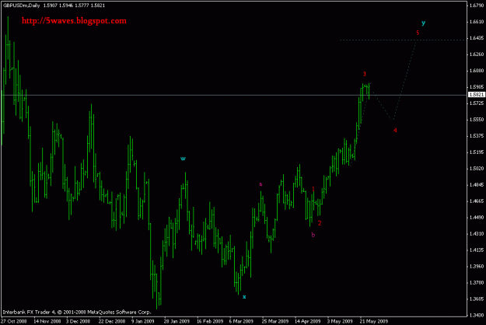Select the magenta wave label 'a'
486x325 pixels.
pos(260,184)
